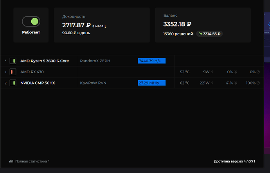
Task: Click the 2717.87 ₽ monthly income value
Action: coord(76,25)
